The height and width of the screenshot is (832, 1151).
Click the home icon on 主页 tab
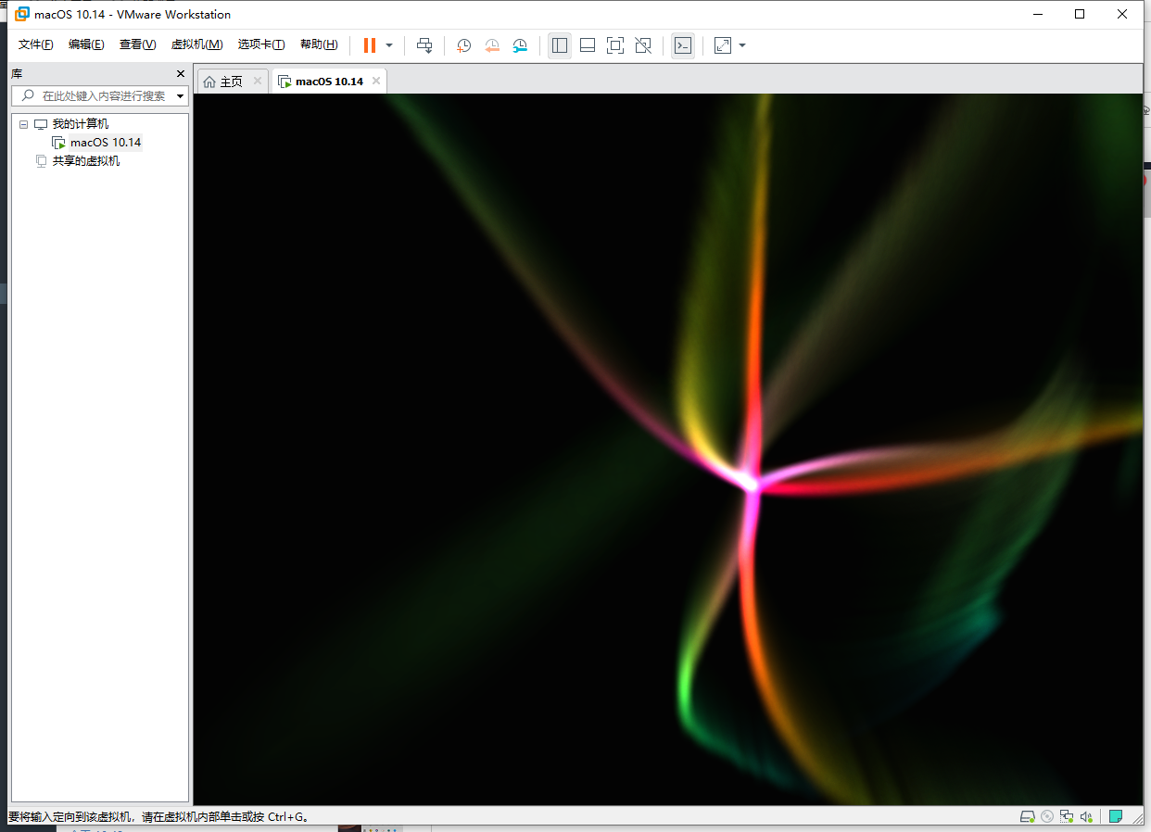209,82
